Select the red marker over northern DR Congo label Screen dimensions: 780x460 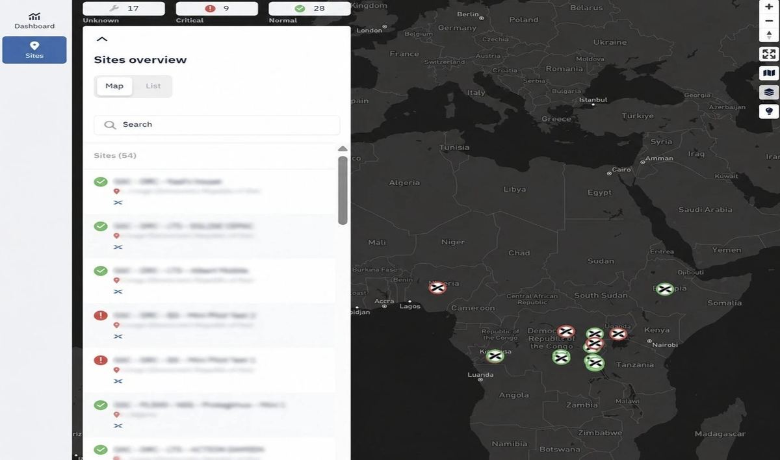pos(566,331)
